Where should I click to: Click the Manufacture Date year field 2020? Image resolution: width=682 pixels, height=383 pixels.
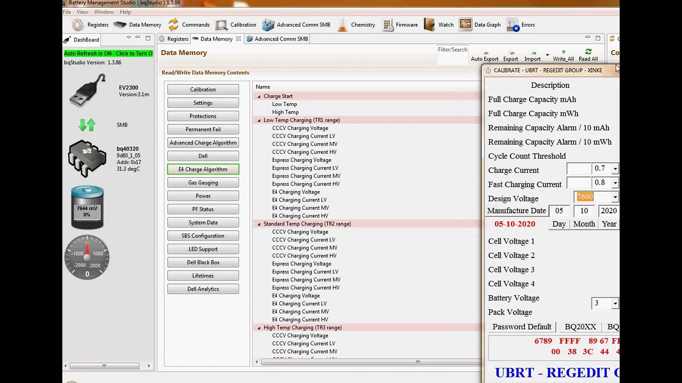coord(608,211)
